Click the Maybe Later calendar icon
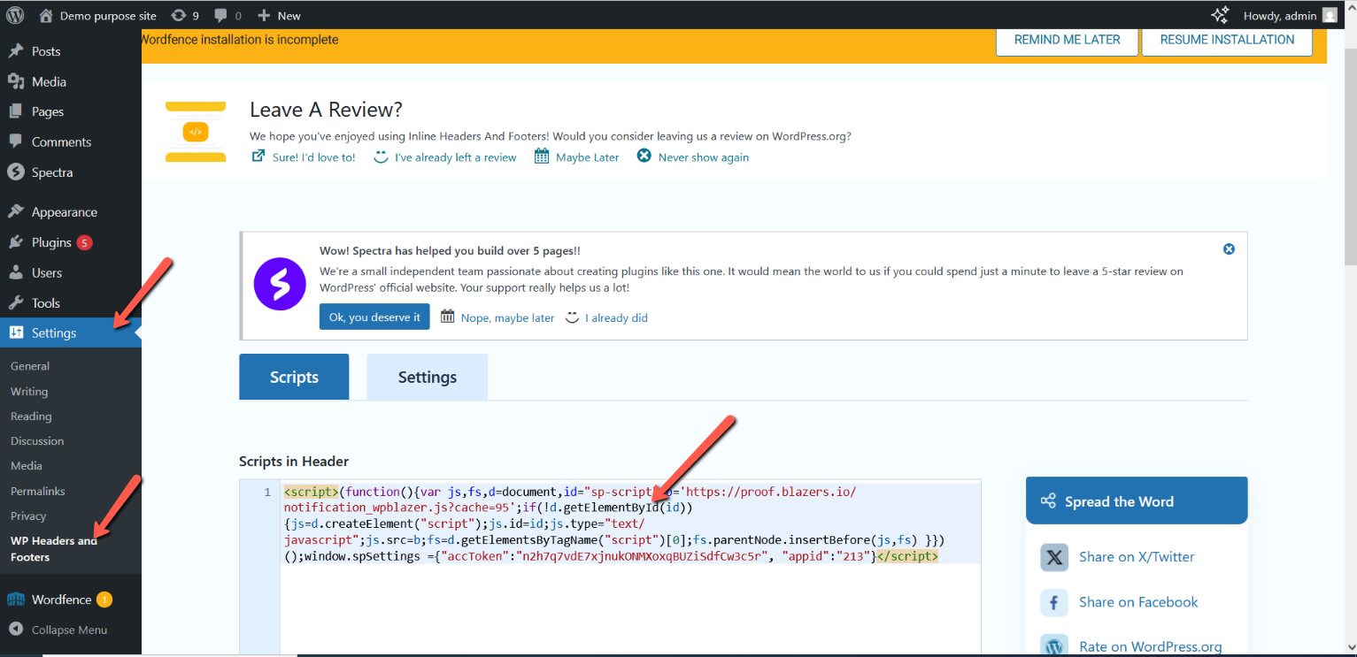This screenshot has width=1357, height=657. point(542,157)
